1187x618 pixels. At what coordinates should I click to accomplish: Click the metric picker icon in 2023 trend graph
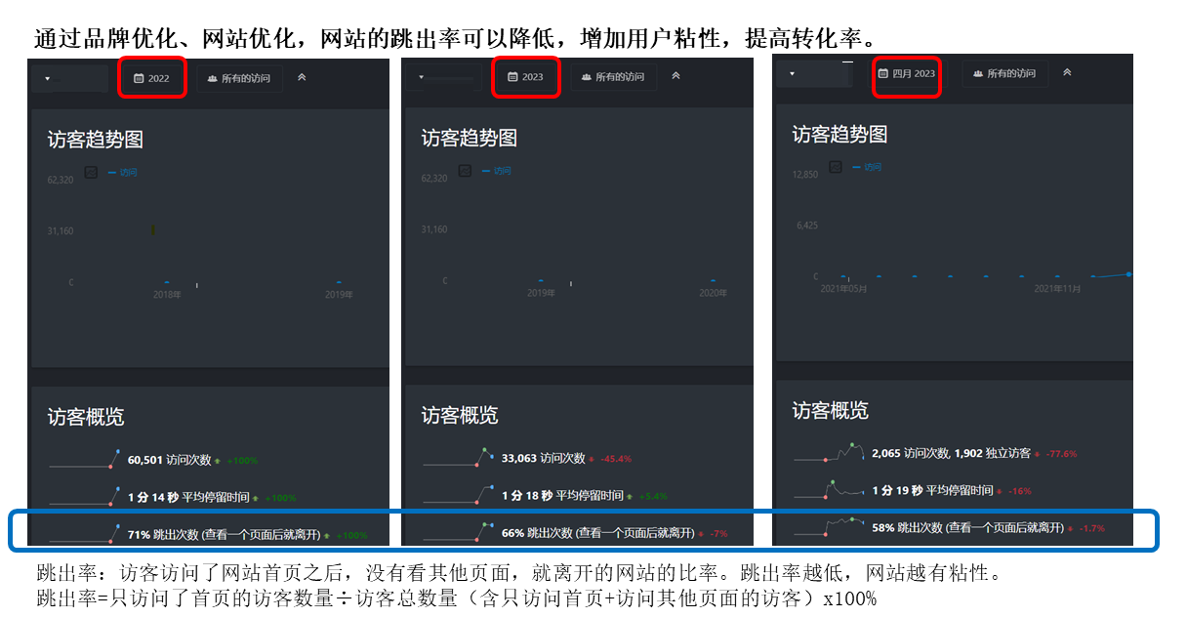coord(465,170)
